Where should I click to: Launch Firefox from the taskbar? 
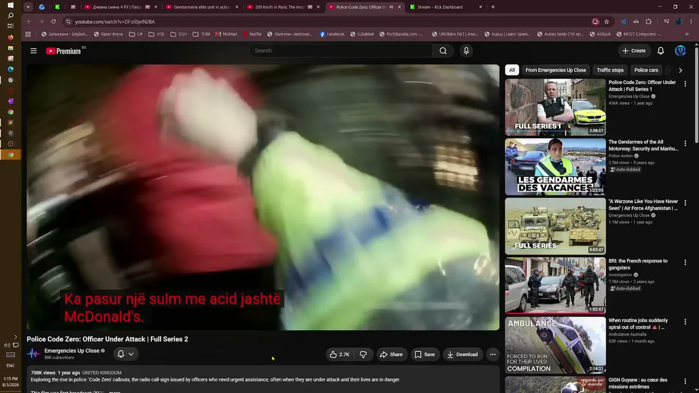pyautogui.click(x=10, y=37)
